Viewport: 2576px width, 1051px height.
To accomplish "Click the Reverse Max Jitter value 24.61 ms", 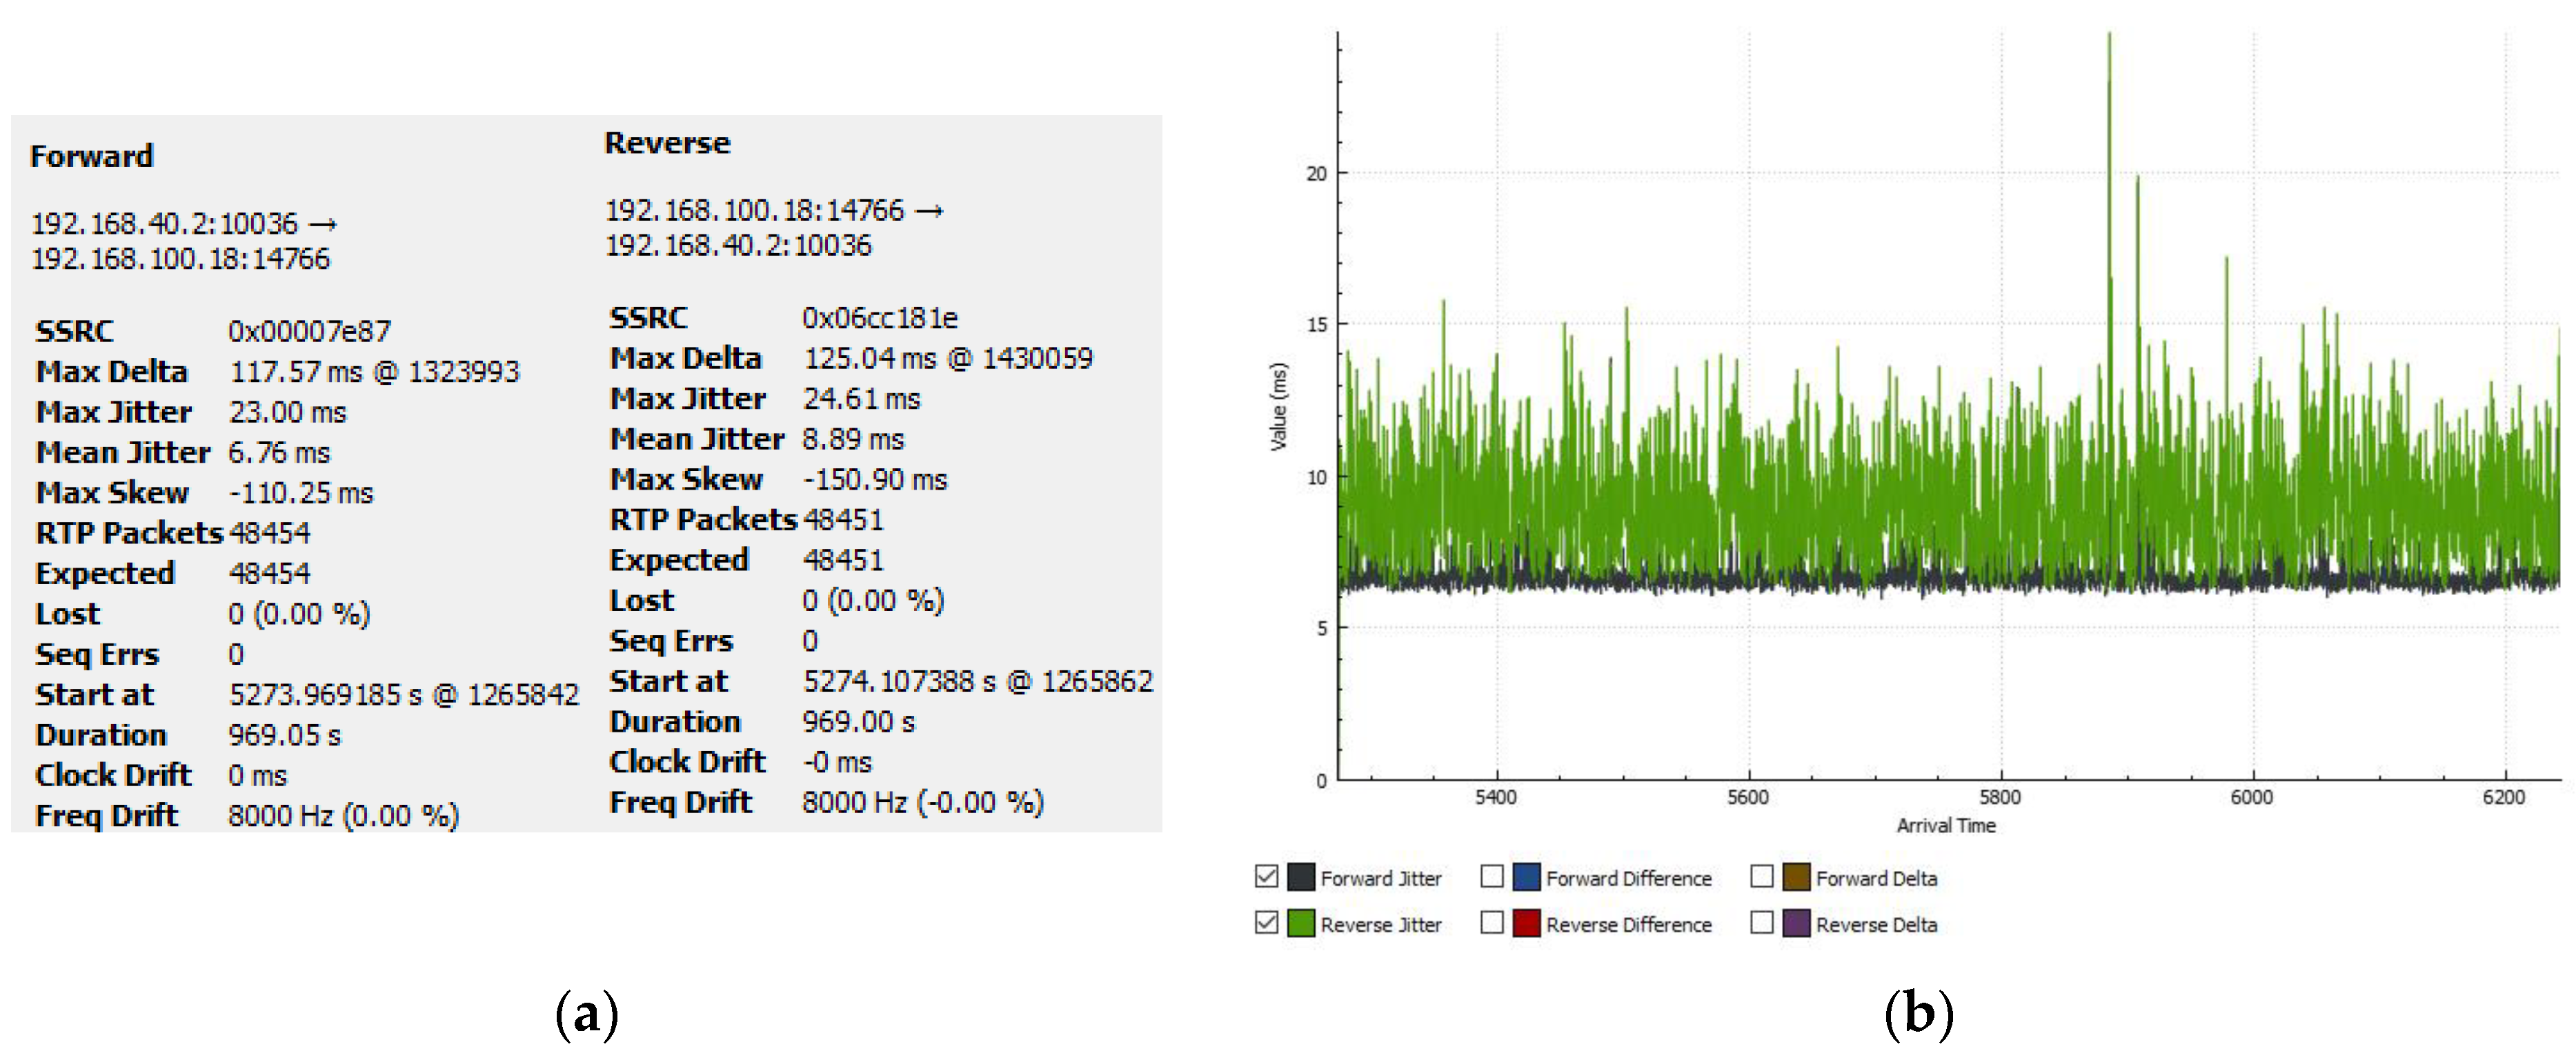I will [861, 399].
